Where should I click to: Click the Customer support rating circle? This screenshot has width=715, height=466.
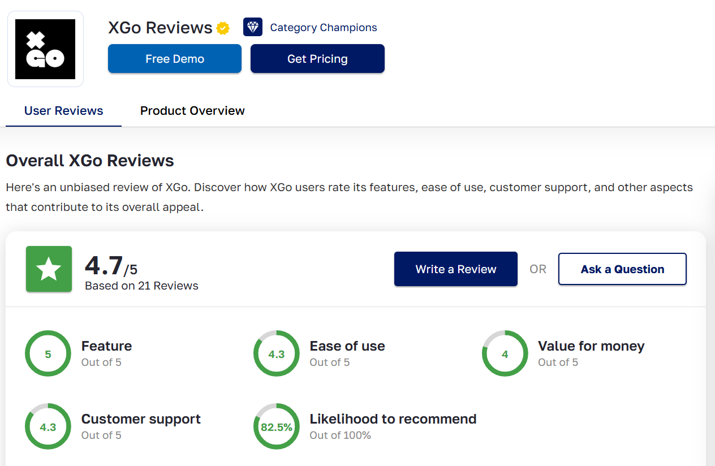click(48, 427)
